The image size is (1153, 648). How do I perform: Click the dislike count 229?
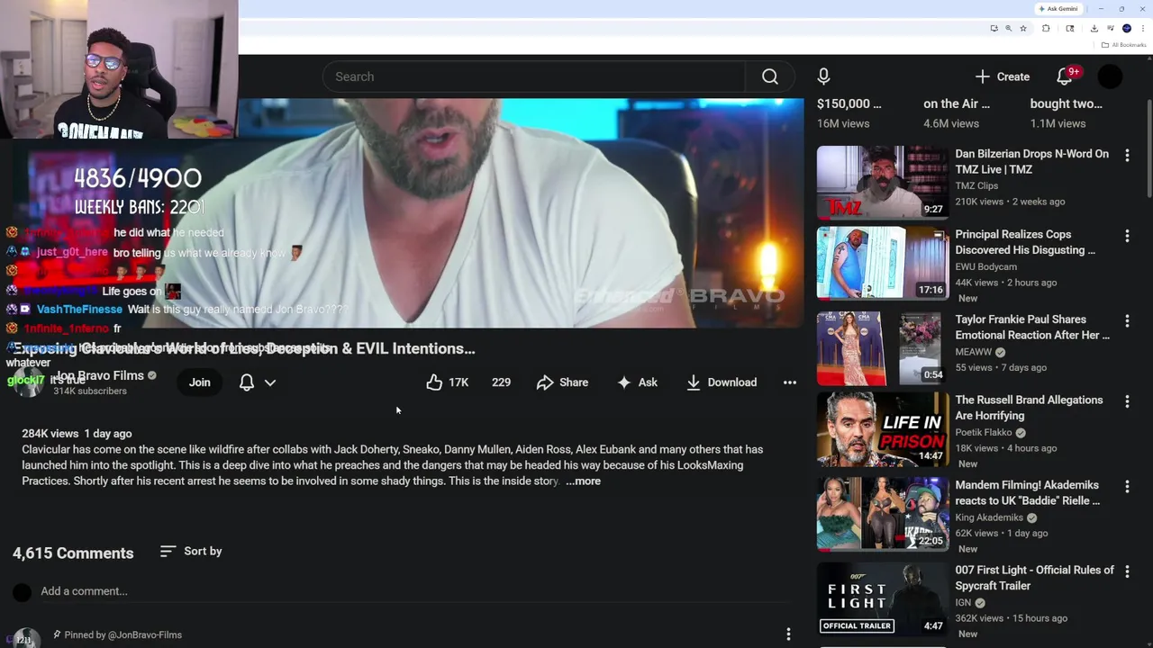coord(501,382)
